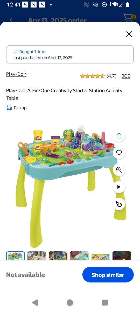Zoom the product image with magnifier icon
The height and width of the screenshot is (312, 140).
pos(119,170)
